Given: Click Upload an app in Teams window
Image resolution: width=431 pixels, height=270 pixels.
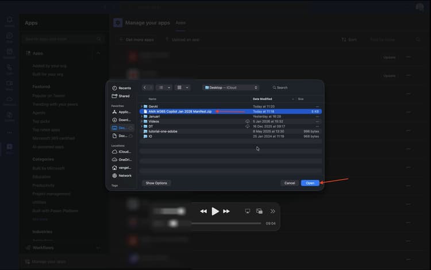Looking at the screenshot, I should coord(182,40).
